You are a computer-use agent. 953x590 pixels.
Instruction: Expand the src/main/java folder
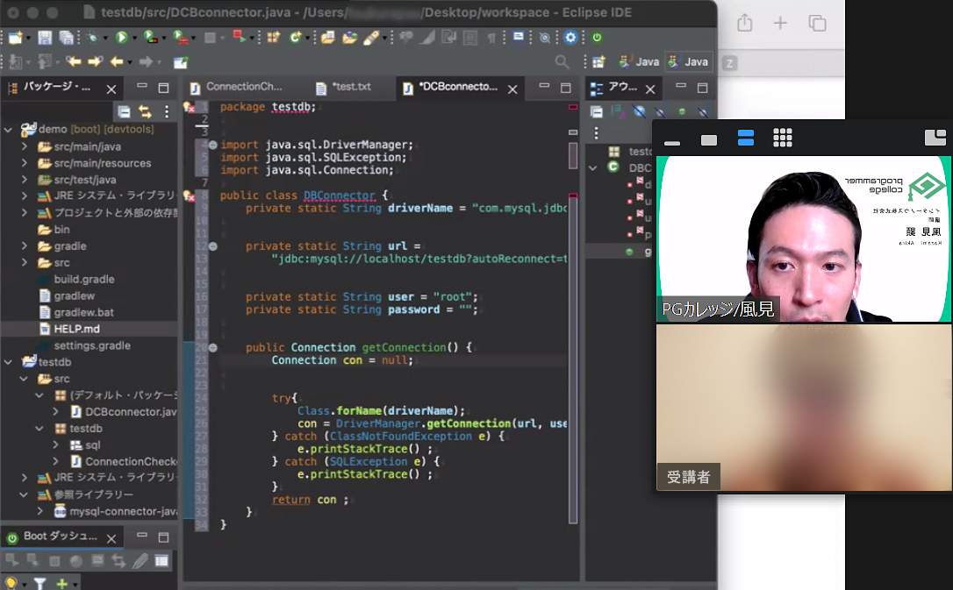(25, 146)
